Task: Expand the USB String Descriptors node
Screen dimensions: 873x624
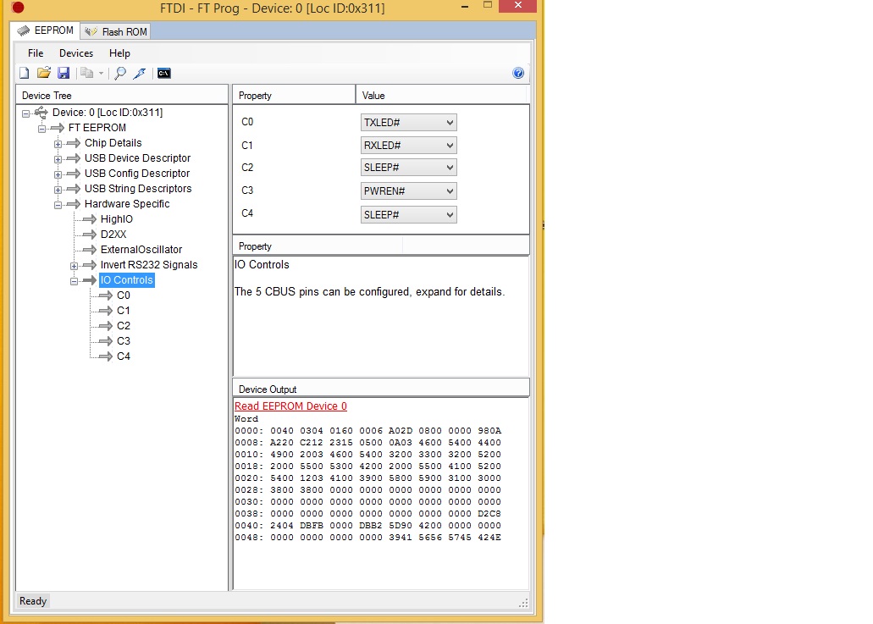Action: click(58, 190)
